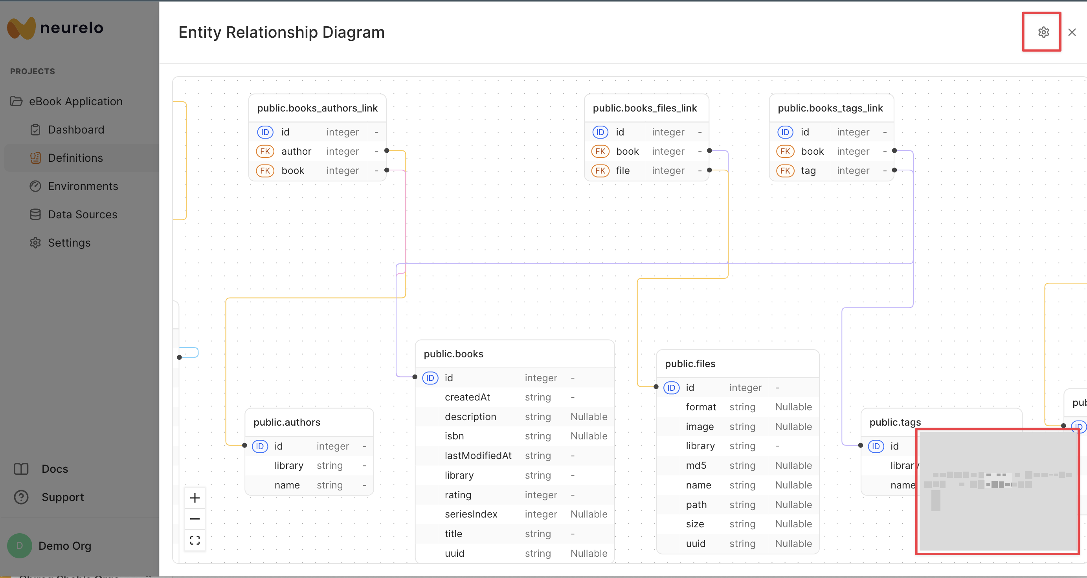
Task: Click author FK badge in books_authors_link
Action: [264, 151]
